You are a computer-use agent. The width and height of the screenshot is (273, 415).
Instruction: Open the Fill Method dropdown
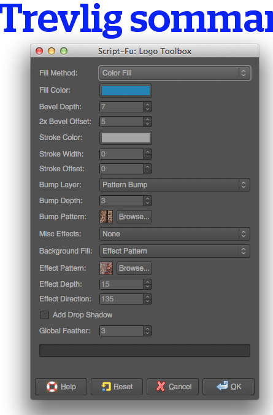click(x=175, y=73)
